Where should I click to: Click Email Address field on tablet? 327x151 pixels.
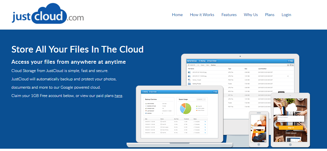click(x=291, y=117)
